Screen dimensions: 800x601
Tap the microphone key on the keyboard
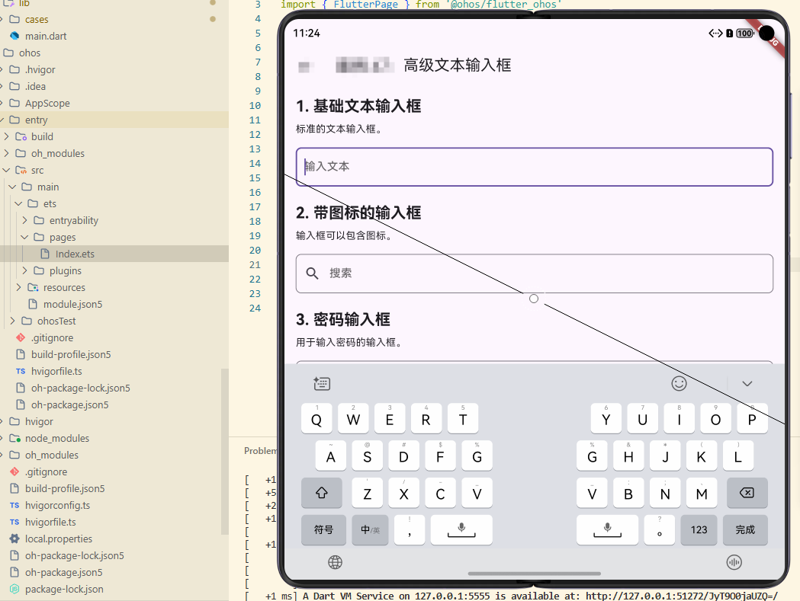[x=461, y=529]
